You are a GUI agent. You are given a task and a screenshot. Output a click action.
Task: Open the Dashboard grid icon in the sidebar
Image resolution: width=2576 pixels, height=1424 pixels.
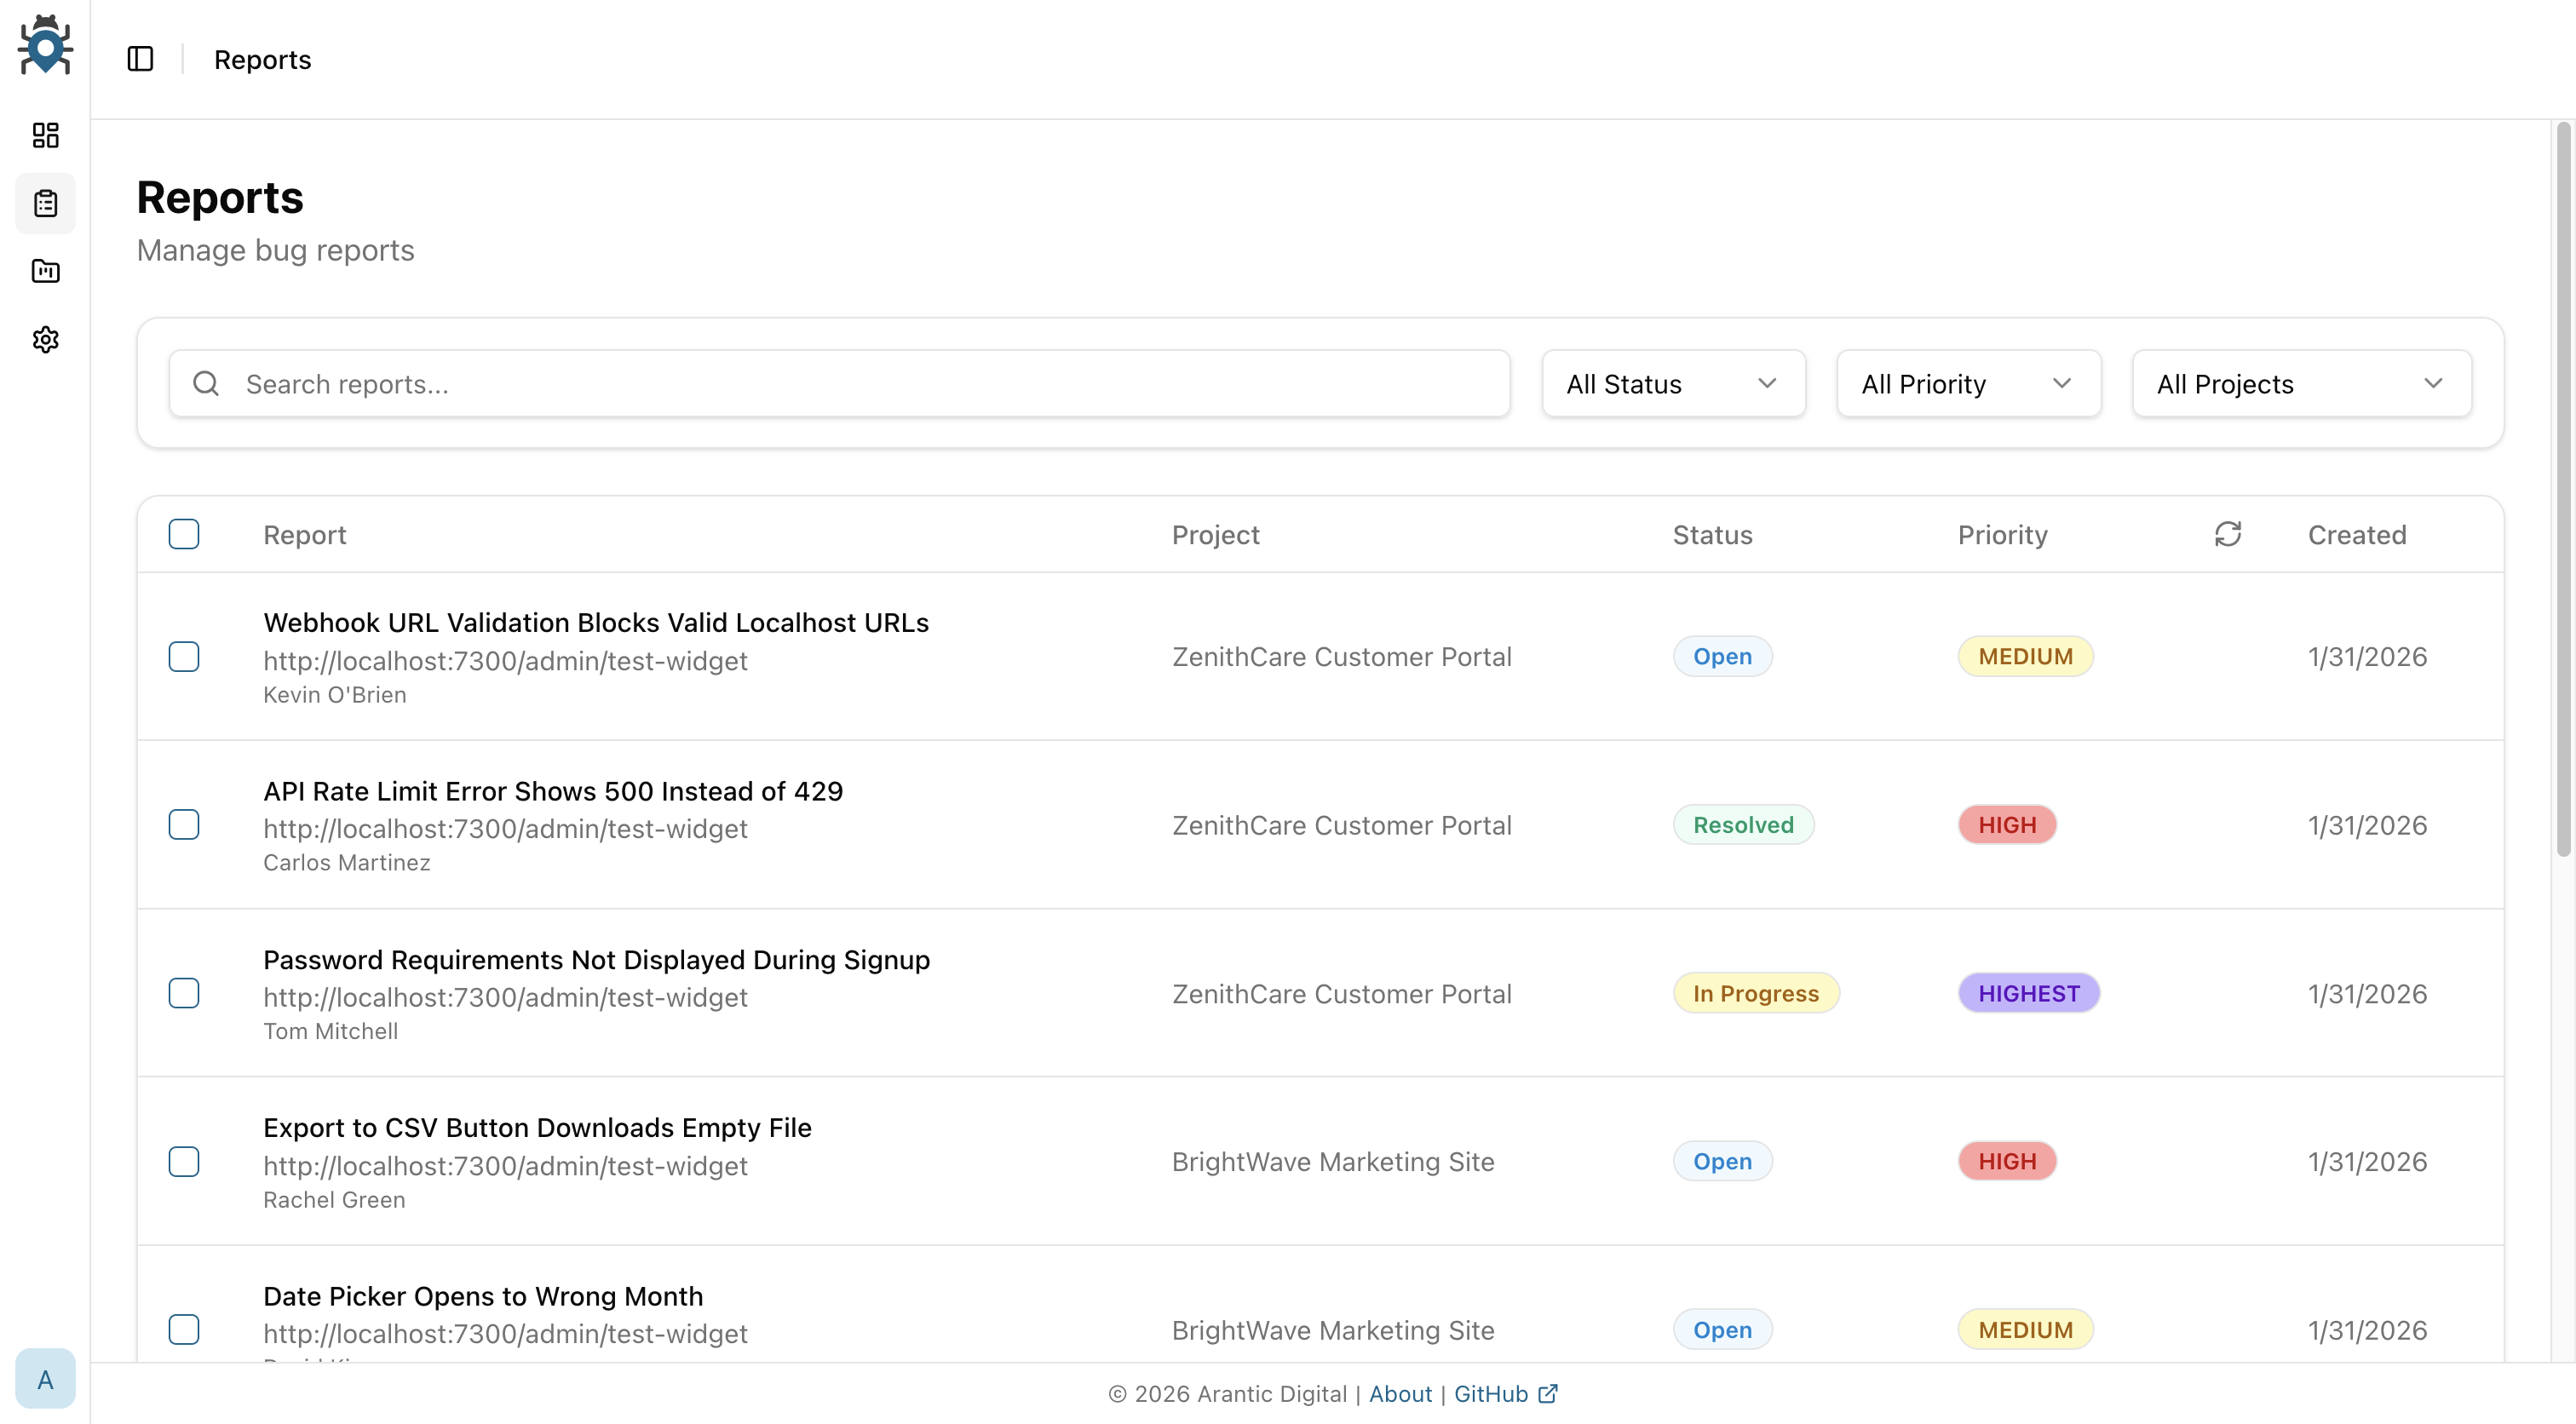(45, 136)
